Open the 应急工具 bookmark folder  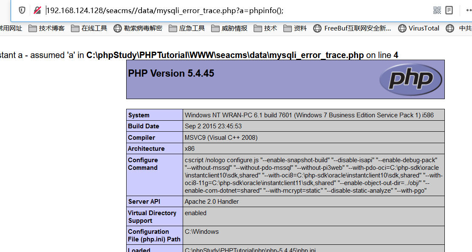pyautogui.click(x=187, y=28)
